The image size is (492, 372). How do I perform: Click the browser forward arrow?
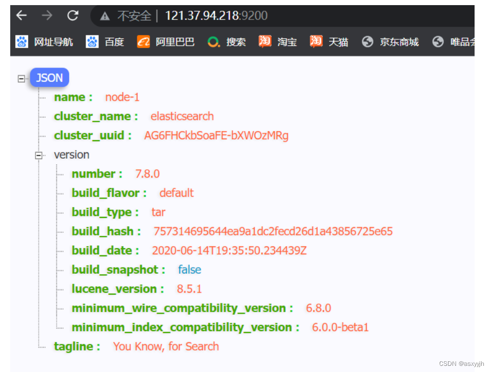(47, 15)
